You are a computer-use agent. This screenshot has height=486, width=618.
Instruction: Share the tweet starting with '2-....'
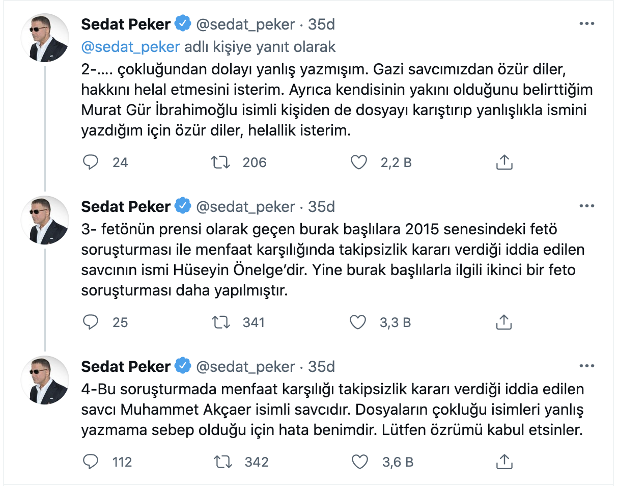(503, 162)
